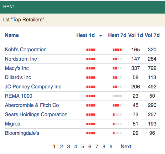
Task: Click REMA 1000 grey Heat 7d indicator
Action: 117,96
